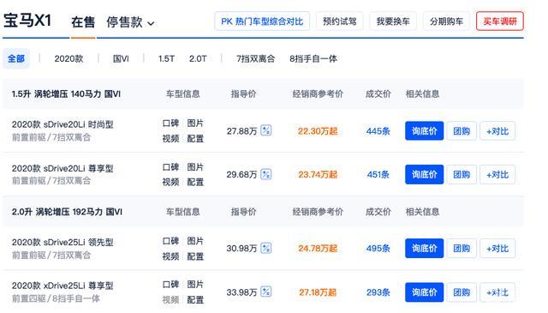Click 询底价 for sDrive25Li 领先型
548x313 pixels.
tap(425, 248)
